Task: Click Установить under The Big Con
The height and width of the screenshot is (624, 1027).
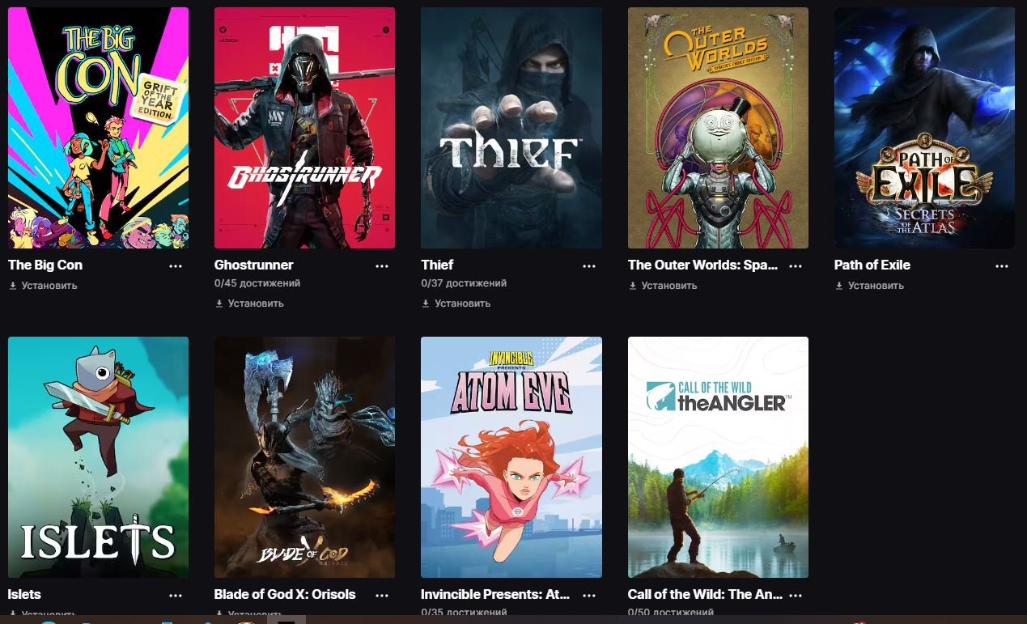Action: (x=43, y=286)
